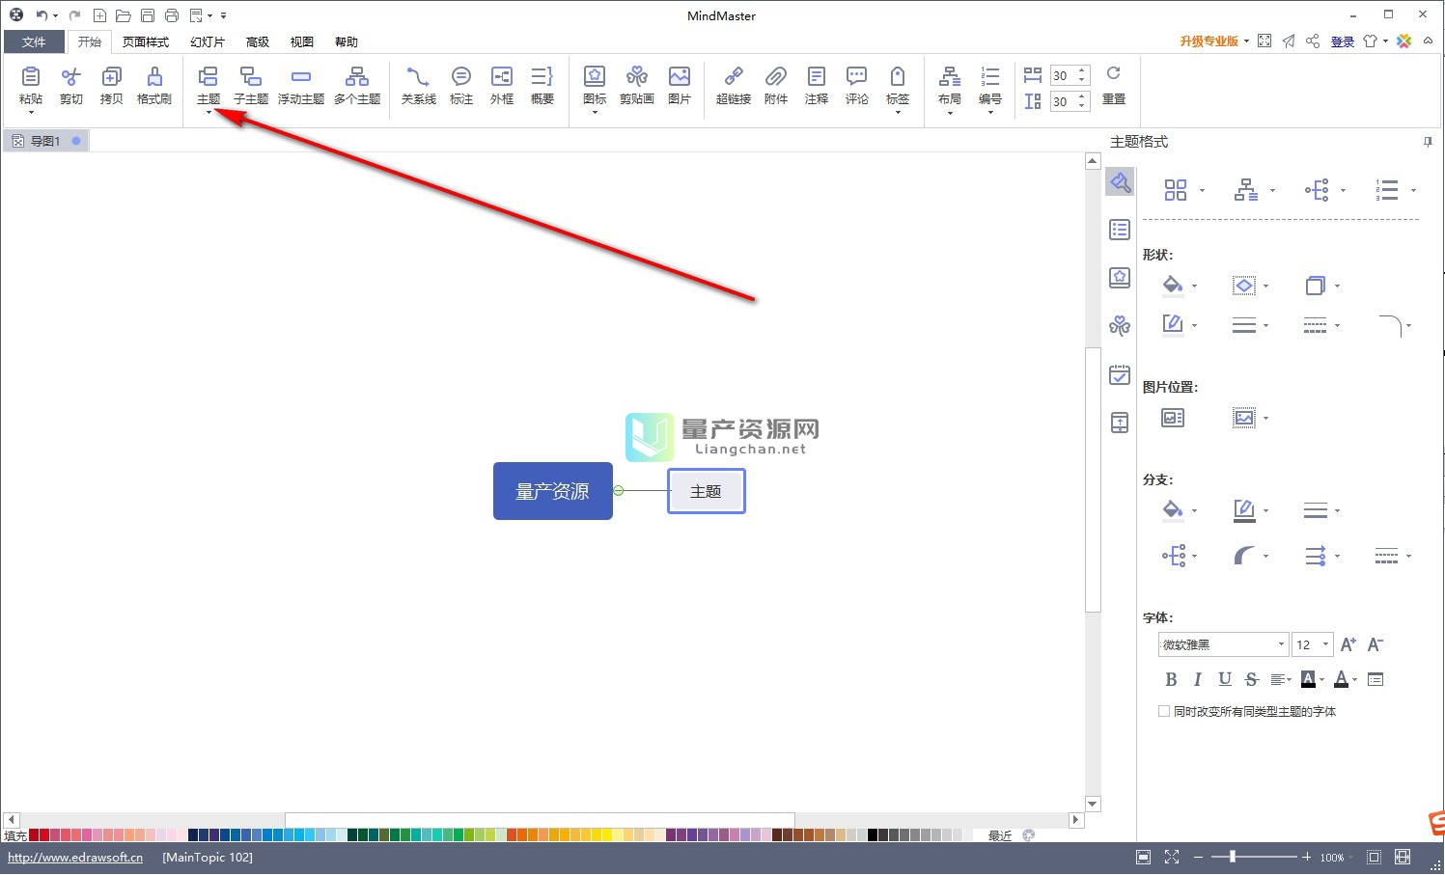Select the 导图1 document tab
Viewport: 1445px width, 875px height.
[45, 141]
